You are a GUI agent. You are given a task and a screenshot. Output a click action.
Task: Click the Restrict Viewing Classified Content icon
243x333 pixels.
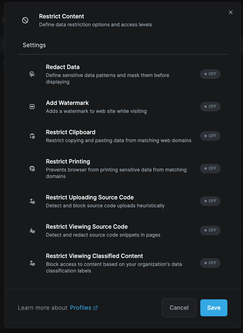[x=32, y=263]
